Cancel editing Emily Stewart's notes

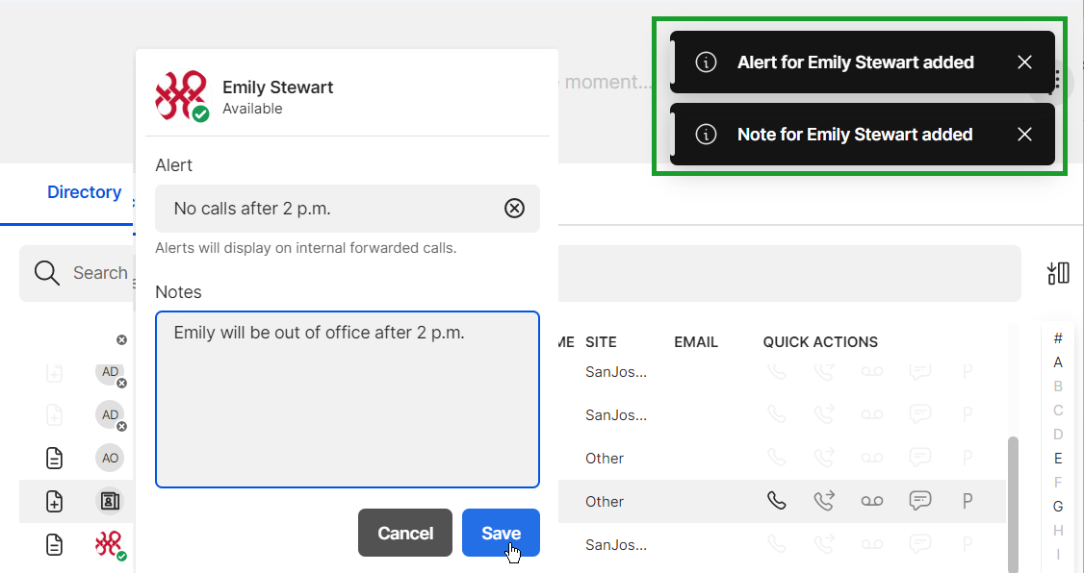[405, 533]
